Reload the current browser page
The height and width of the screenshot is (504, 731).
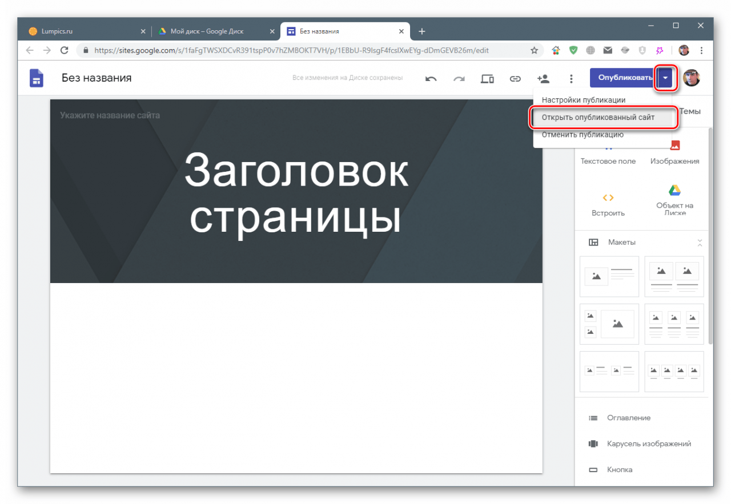click(x=65, y=50)
